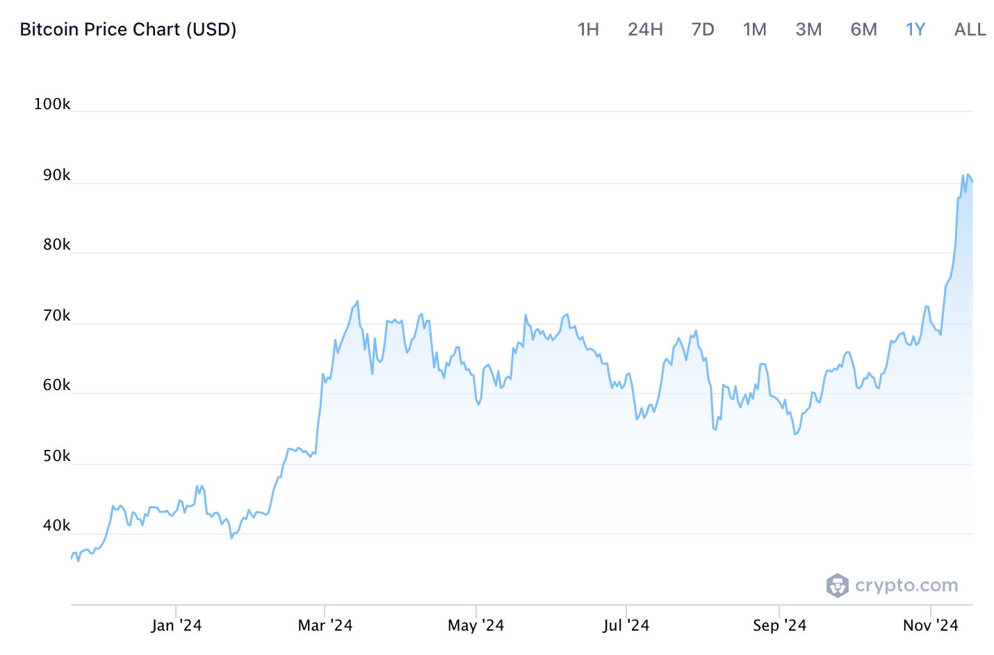994x655 pixels.
Task: Select the 1H time range
Action: pyautogui.click(x=588, y=29)
